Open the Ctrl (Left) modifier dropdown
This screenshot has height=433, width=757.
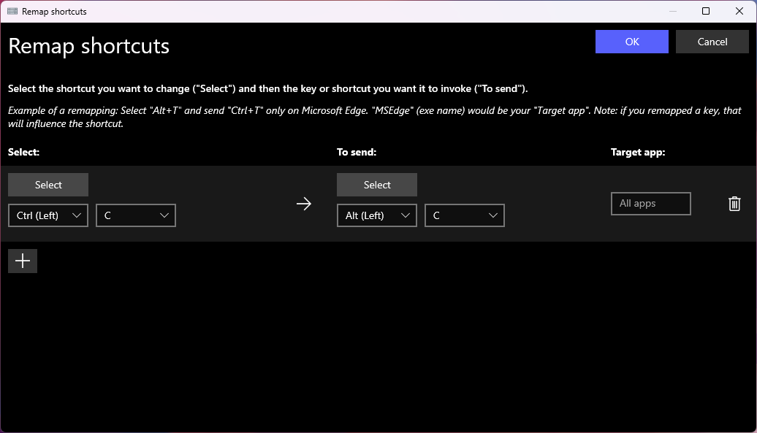pyautogui.click(x=47, y=215)
